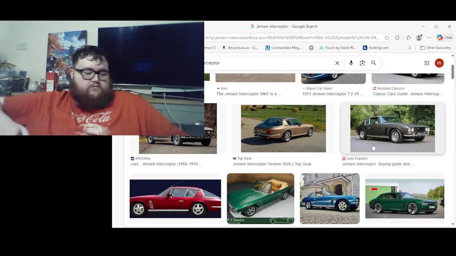This screenshot has height=256, width=456.
Task: Open the browser profile icon
Action: coord(419,37)
